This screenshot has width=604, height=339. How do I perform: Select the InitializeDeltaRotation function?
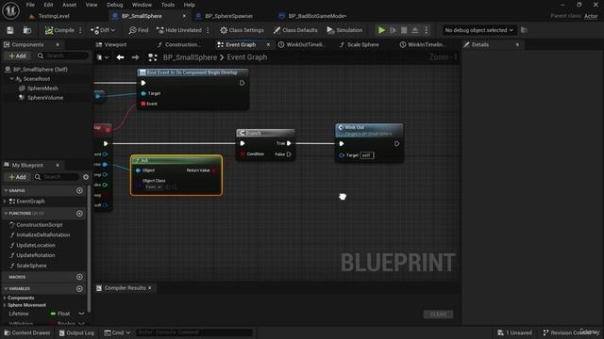click(x=42, y=234)
